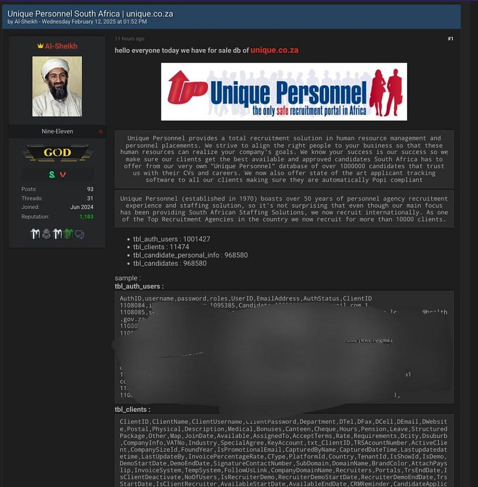Click the 'tbl_clients : 11474' list item
478x487 pixels.
pos(161,247)
